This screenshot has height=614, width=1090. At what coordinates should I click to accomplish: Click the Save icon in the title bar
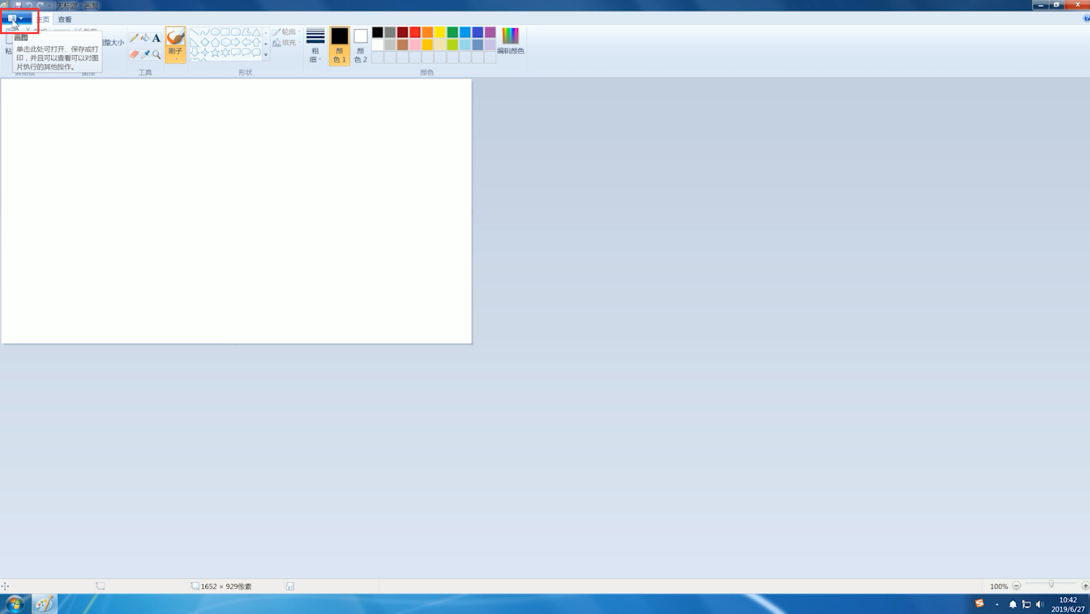18,5
